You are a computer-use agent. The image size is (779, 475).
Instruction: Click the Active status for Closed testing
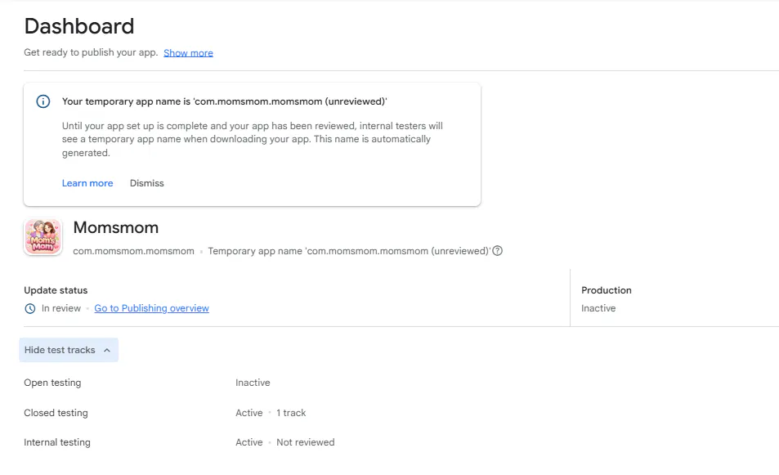coord(248,413)
